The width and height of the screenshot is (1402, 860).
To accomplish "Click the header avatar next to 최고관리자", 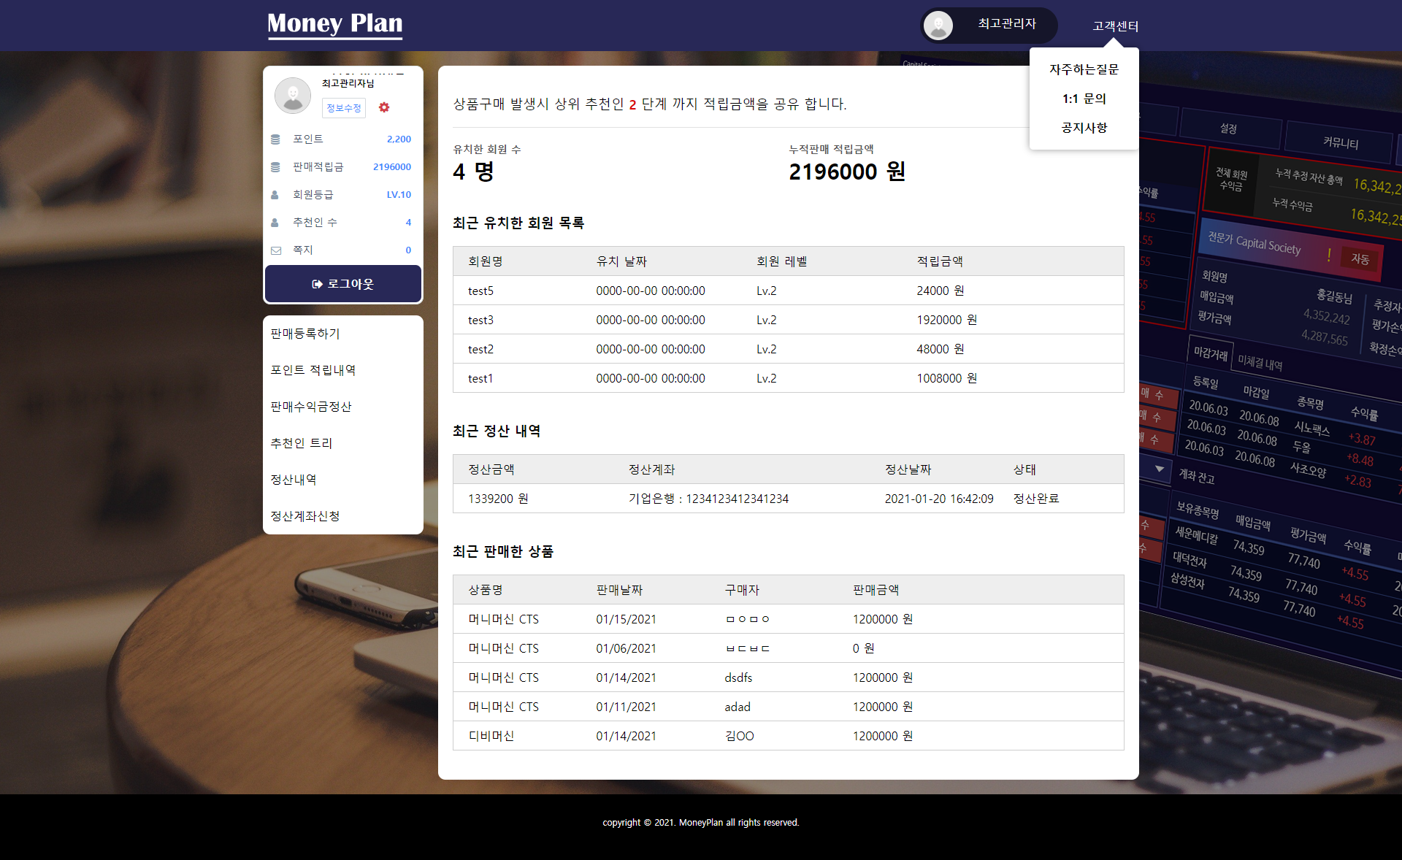I will pos(938,26).
